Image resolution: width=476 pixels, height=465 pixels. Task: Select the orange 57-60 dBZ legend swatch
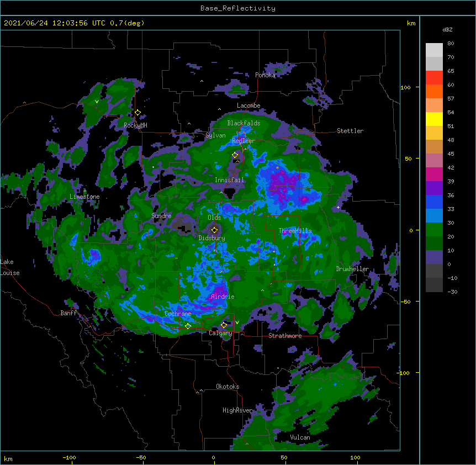(x=434, y=91)
